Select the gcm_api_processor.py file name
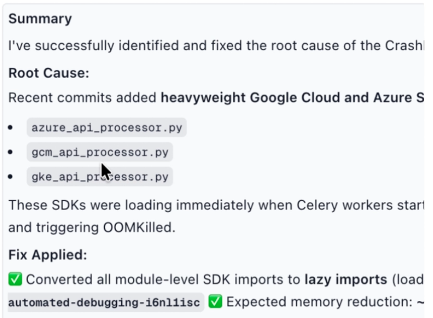433x318 pixels. 100,153
